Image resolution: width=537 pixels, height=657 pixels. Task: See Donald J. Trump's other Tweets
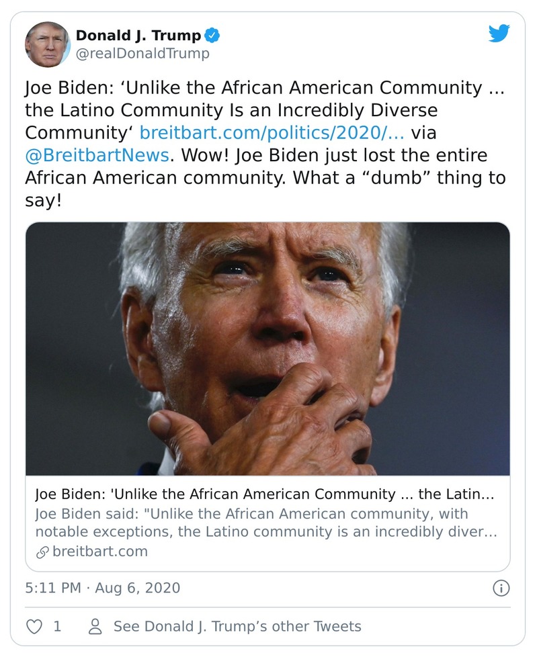(237, 626)
